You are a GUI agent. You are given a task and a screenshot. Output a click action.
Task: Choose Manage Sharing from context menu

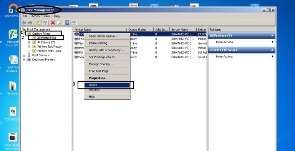tap(107, 64)
